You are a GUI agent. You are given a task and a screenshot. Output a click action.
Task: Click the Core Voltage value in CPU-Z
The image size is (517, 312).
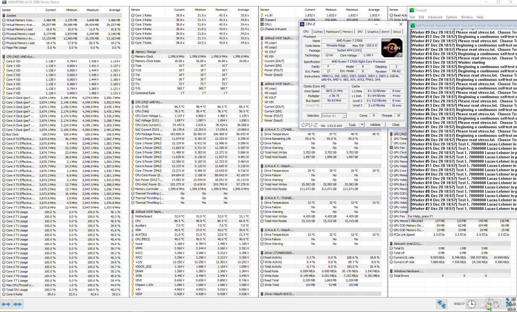point(368,55)
